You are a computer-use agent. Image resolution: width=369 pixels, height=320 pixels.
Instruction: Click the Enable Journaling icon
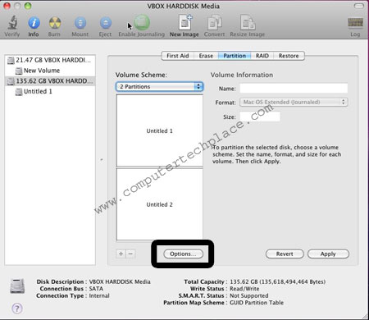point(142,22)
